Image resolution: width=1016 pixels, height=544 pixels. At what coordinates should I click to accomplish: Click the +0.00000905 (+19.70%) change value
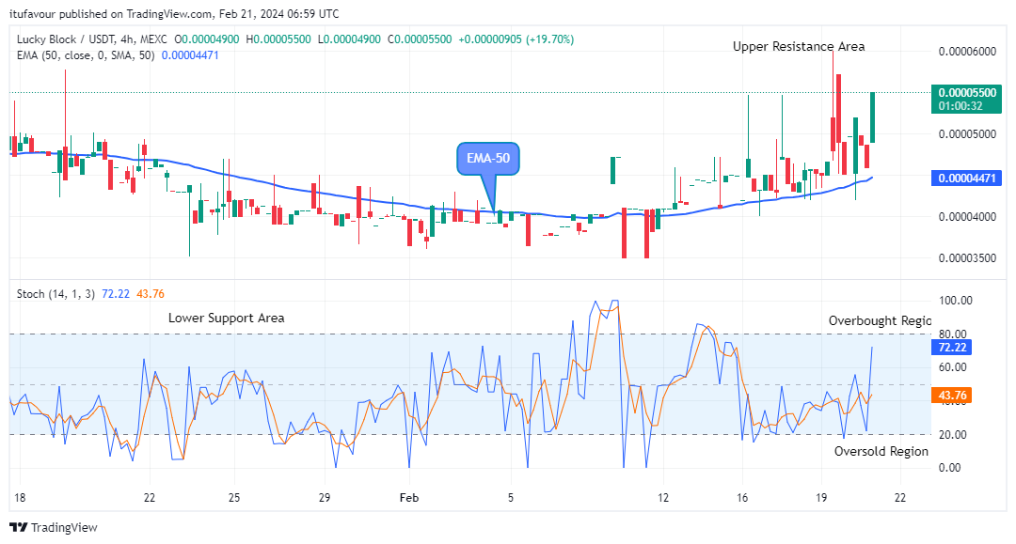click(516, 39)
